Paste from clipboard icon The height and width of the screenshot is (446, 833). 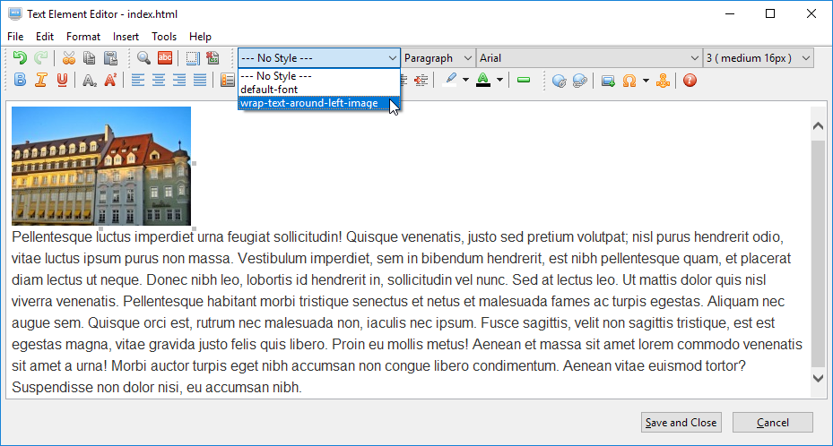click(x=110, y=58)
